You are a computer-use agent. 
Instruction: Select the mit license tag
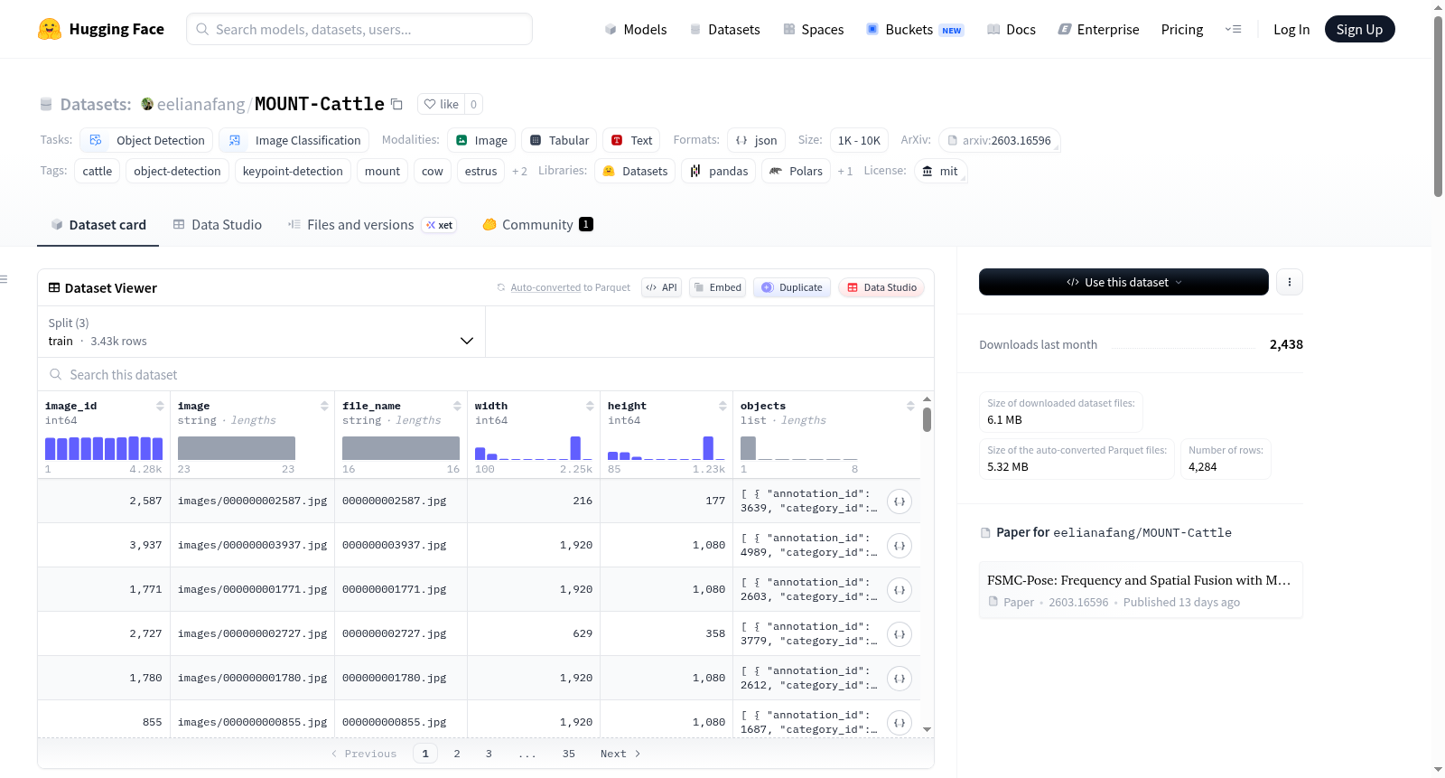pyautogui.click(x=940, y=171)
